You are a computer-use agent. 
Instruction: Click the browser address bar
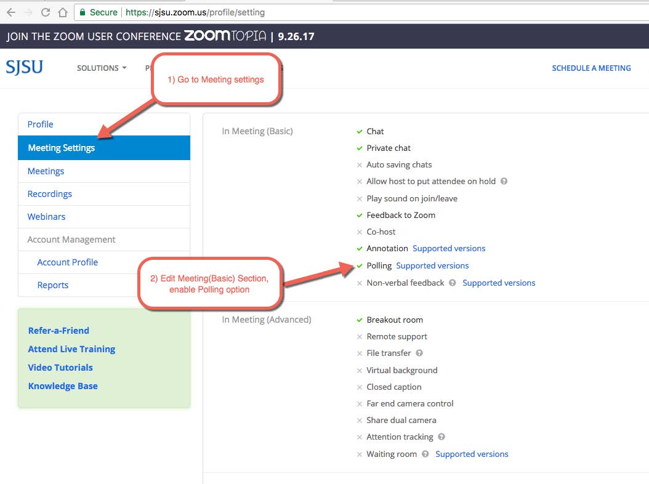(185, 12)
